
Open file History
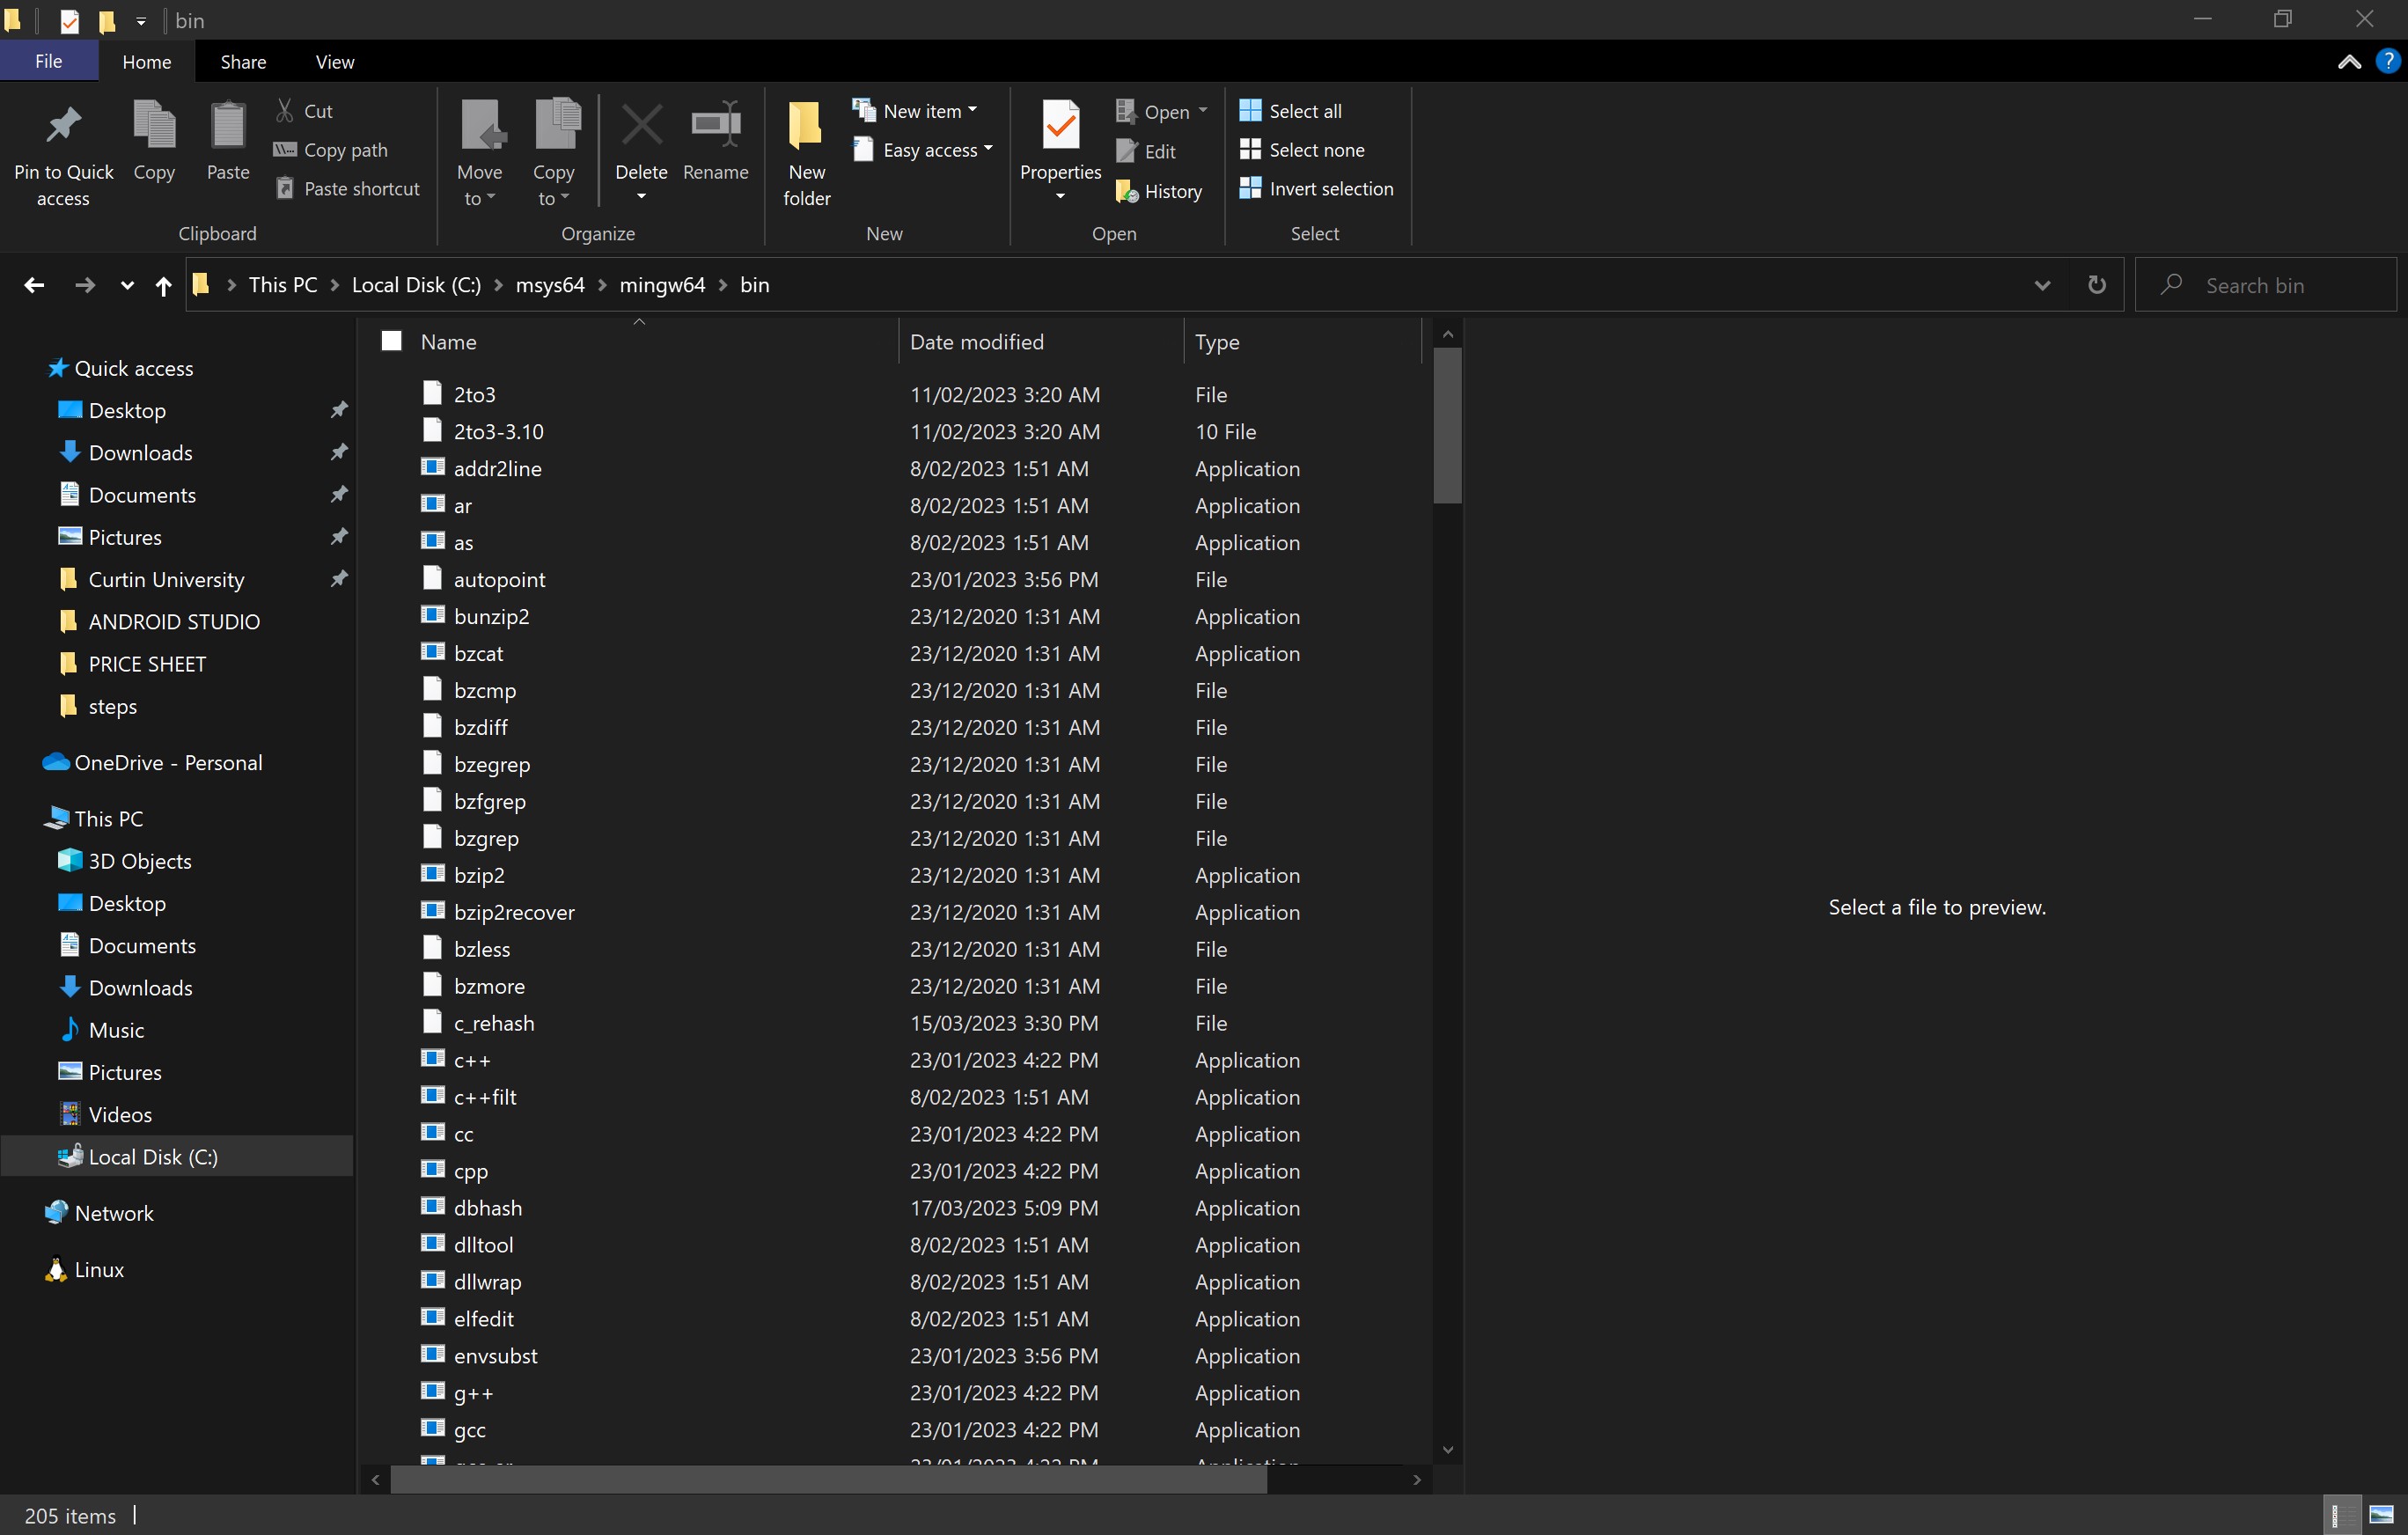tap(1160, 191)
